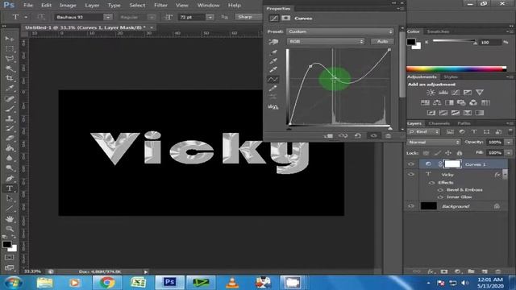Pick the black point eyedropper in Curves
The image size is (516, 290).
point(273,52)
